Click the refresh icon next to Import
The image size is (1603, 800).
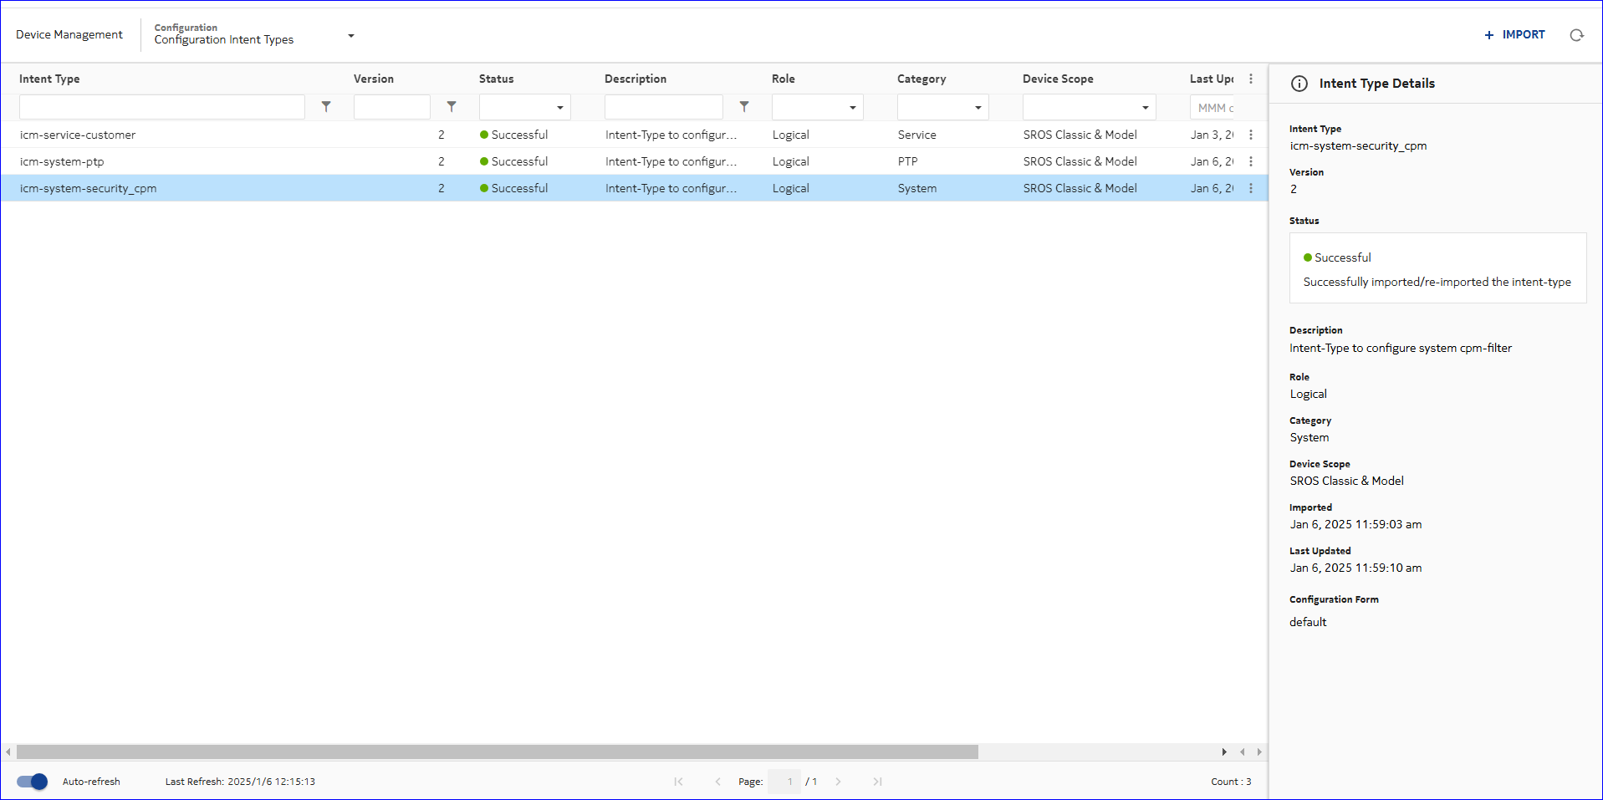tap(1576, 35)
